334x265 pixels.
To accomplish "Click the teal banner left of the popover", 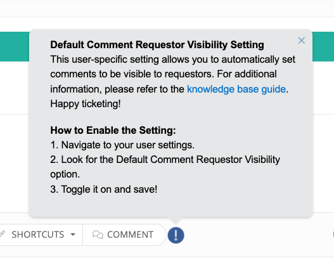I will pyautogui.click(x=15, y=46).
